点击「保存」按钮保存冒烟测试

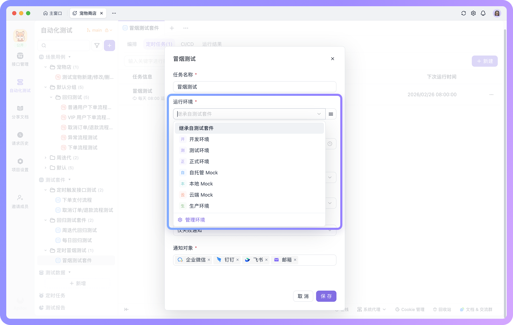[326, 296]
